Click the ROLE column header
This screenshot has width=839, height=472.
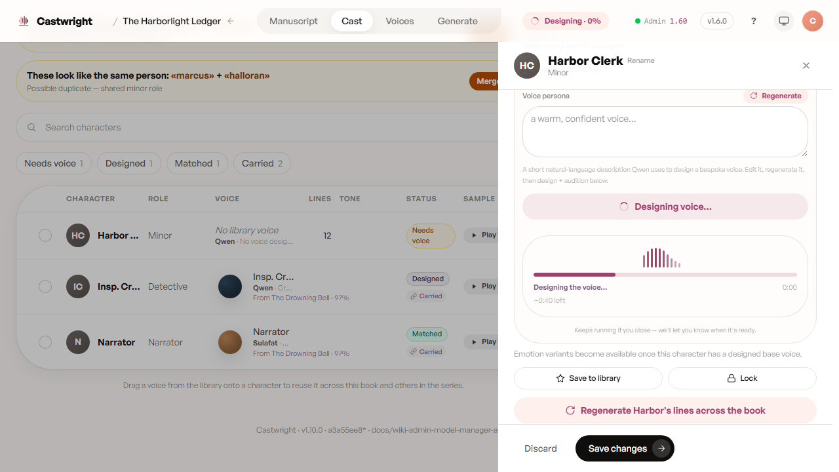point(159,199)
